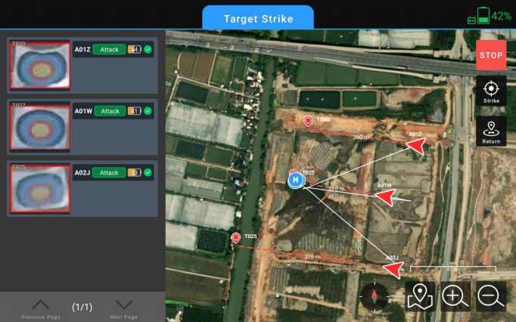516x322 pixels.
Task: Go to Next Page with down chevron
Action: 123,306
